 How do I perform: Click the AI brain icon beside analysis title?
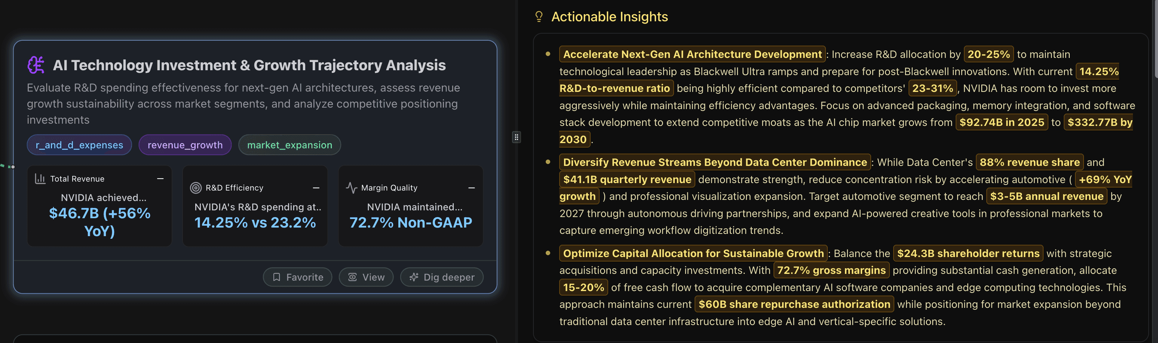36,65
